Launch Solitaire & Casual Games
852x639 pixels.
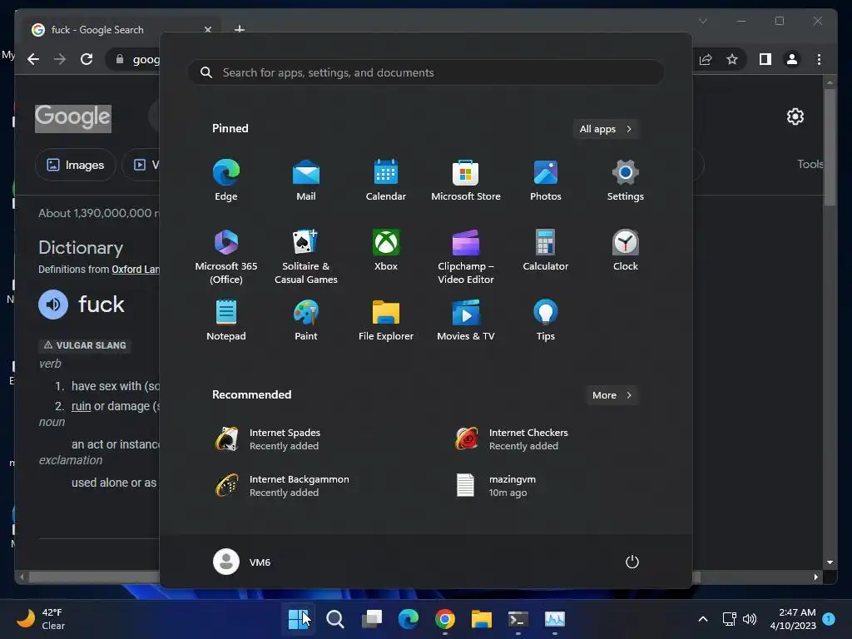coord(306,256)
